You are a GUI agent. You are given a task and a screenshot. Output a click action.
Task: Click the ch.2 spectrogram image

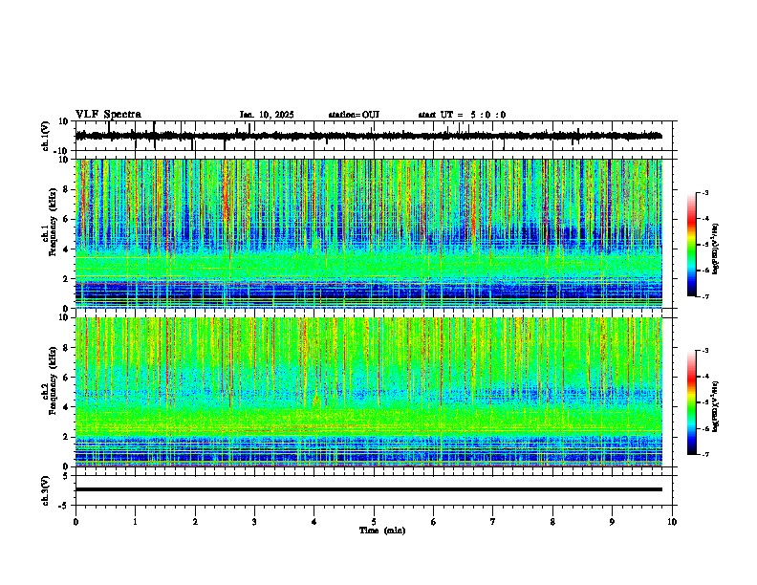tap(369, 392)
